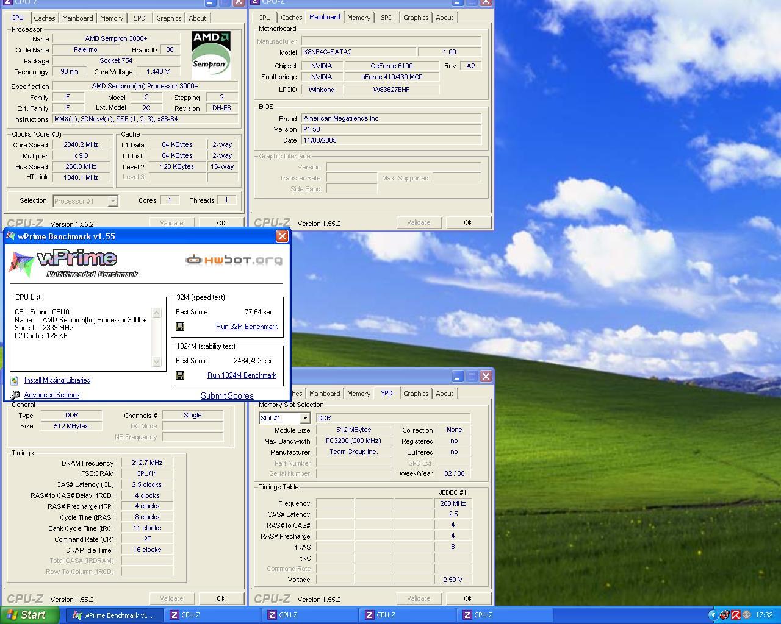The width and height of the screenshot is (781, 624).
Task: Click the save icon beside Run 32M Benchmark
Action: tap(180, 327)
